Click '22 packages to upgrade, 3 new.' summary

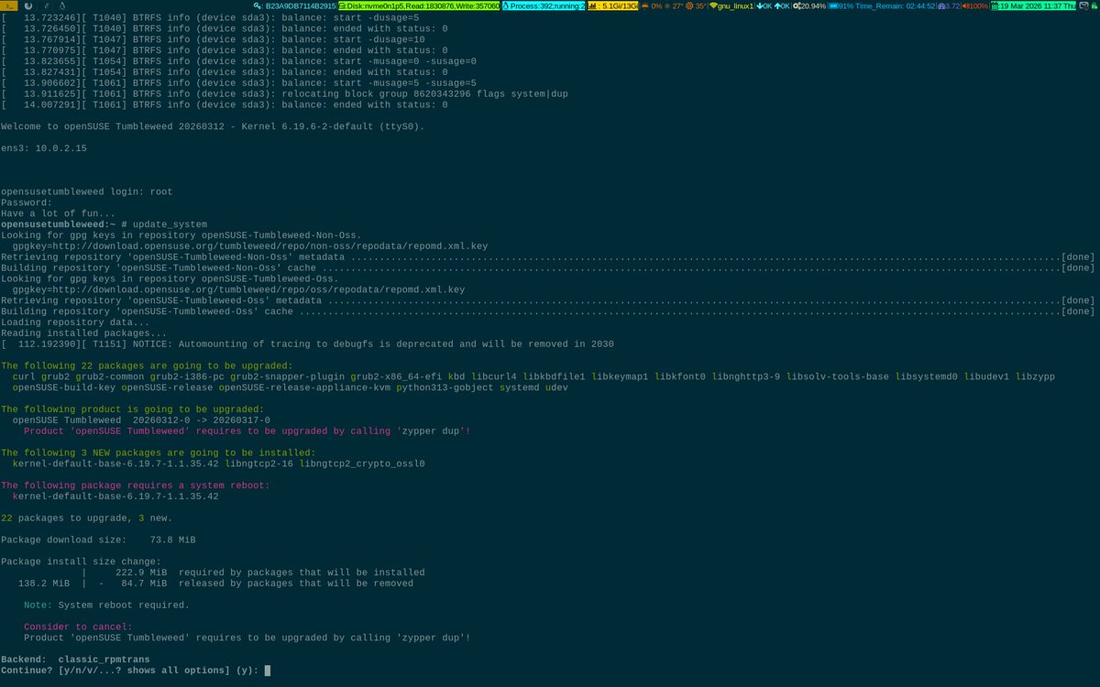[x=87, y=518]
